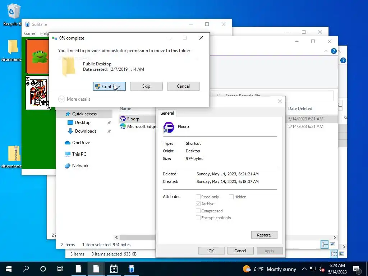Viewport: 368px width, 276px height.
Task: Open Task View from the taskbar
Action: coord(60,269)
